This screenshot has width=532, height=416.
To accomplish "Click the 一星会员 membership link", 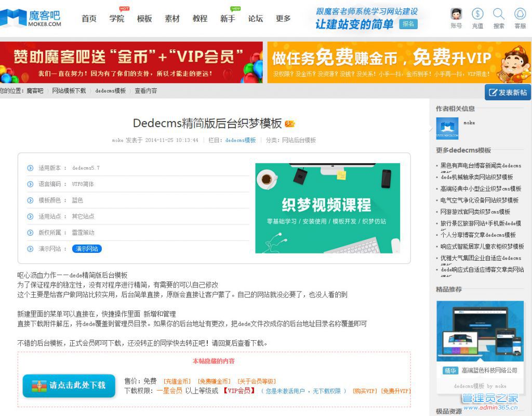I will pyautogui.click(x=169, y=391).
